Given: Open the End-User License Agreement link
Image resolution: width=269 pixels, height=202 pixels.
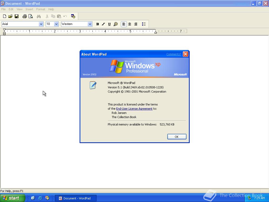Looking at the screenshot, I should [134, 109].
